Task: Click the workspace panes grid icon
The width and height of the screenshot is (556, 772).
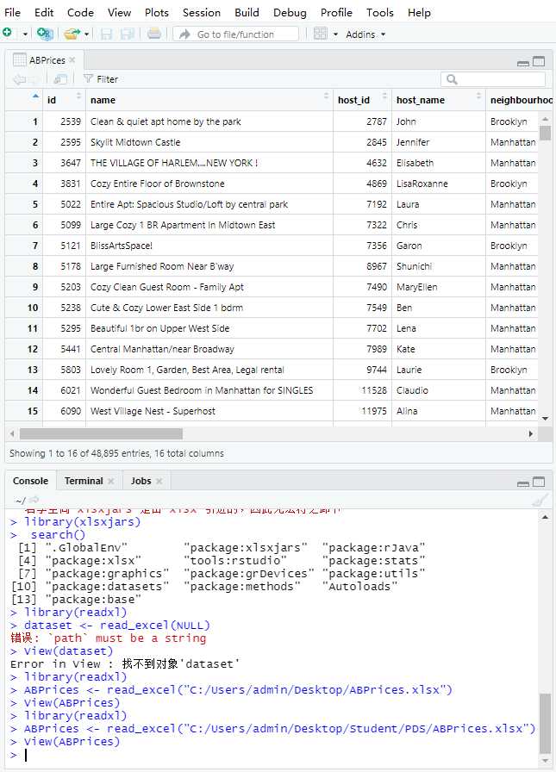Action: click(x=321, y=34)
